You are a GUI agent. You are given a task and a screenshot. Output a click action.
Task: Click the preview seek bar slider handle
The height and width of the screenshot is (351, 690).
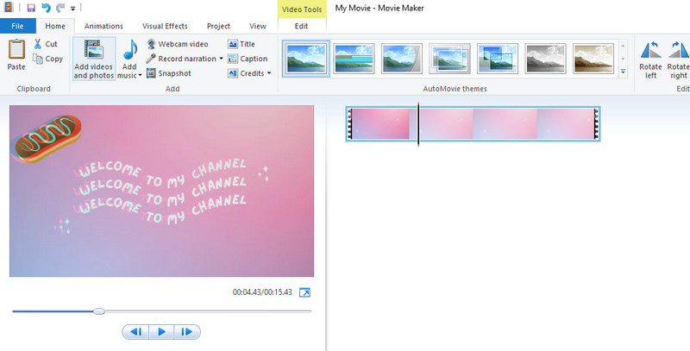tap(99, 311)
